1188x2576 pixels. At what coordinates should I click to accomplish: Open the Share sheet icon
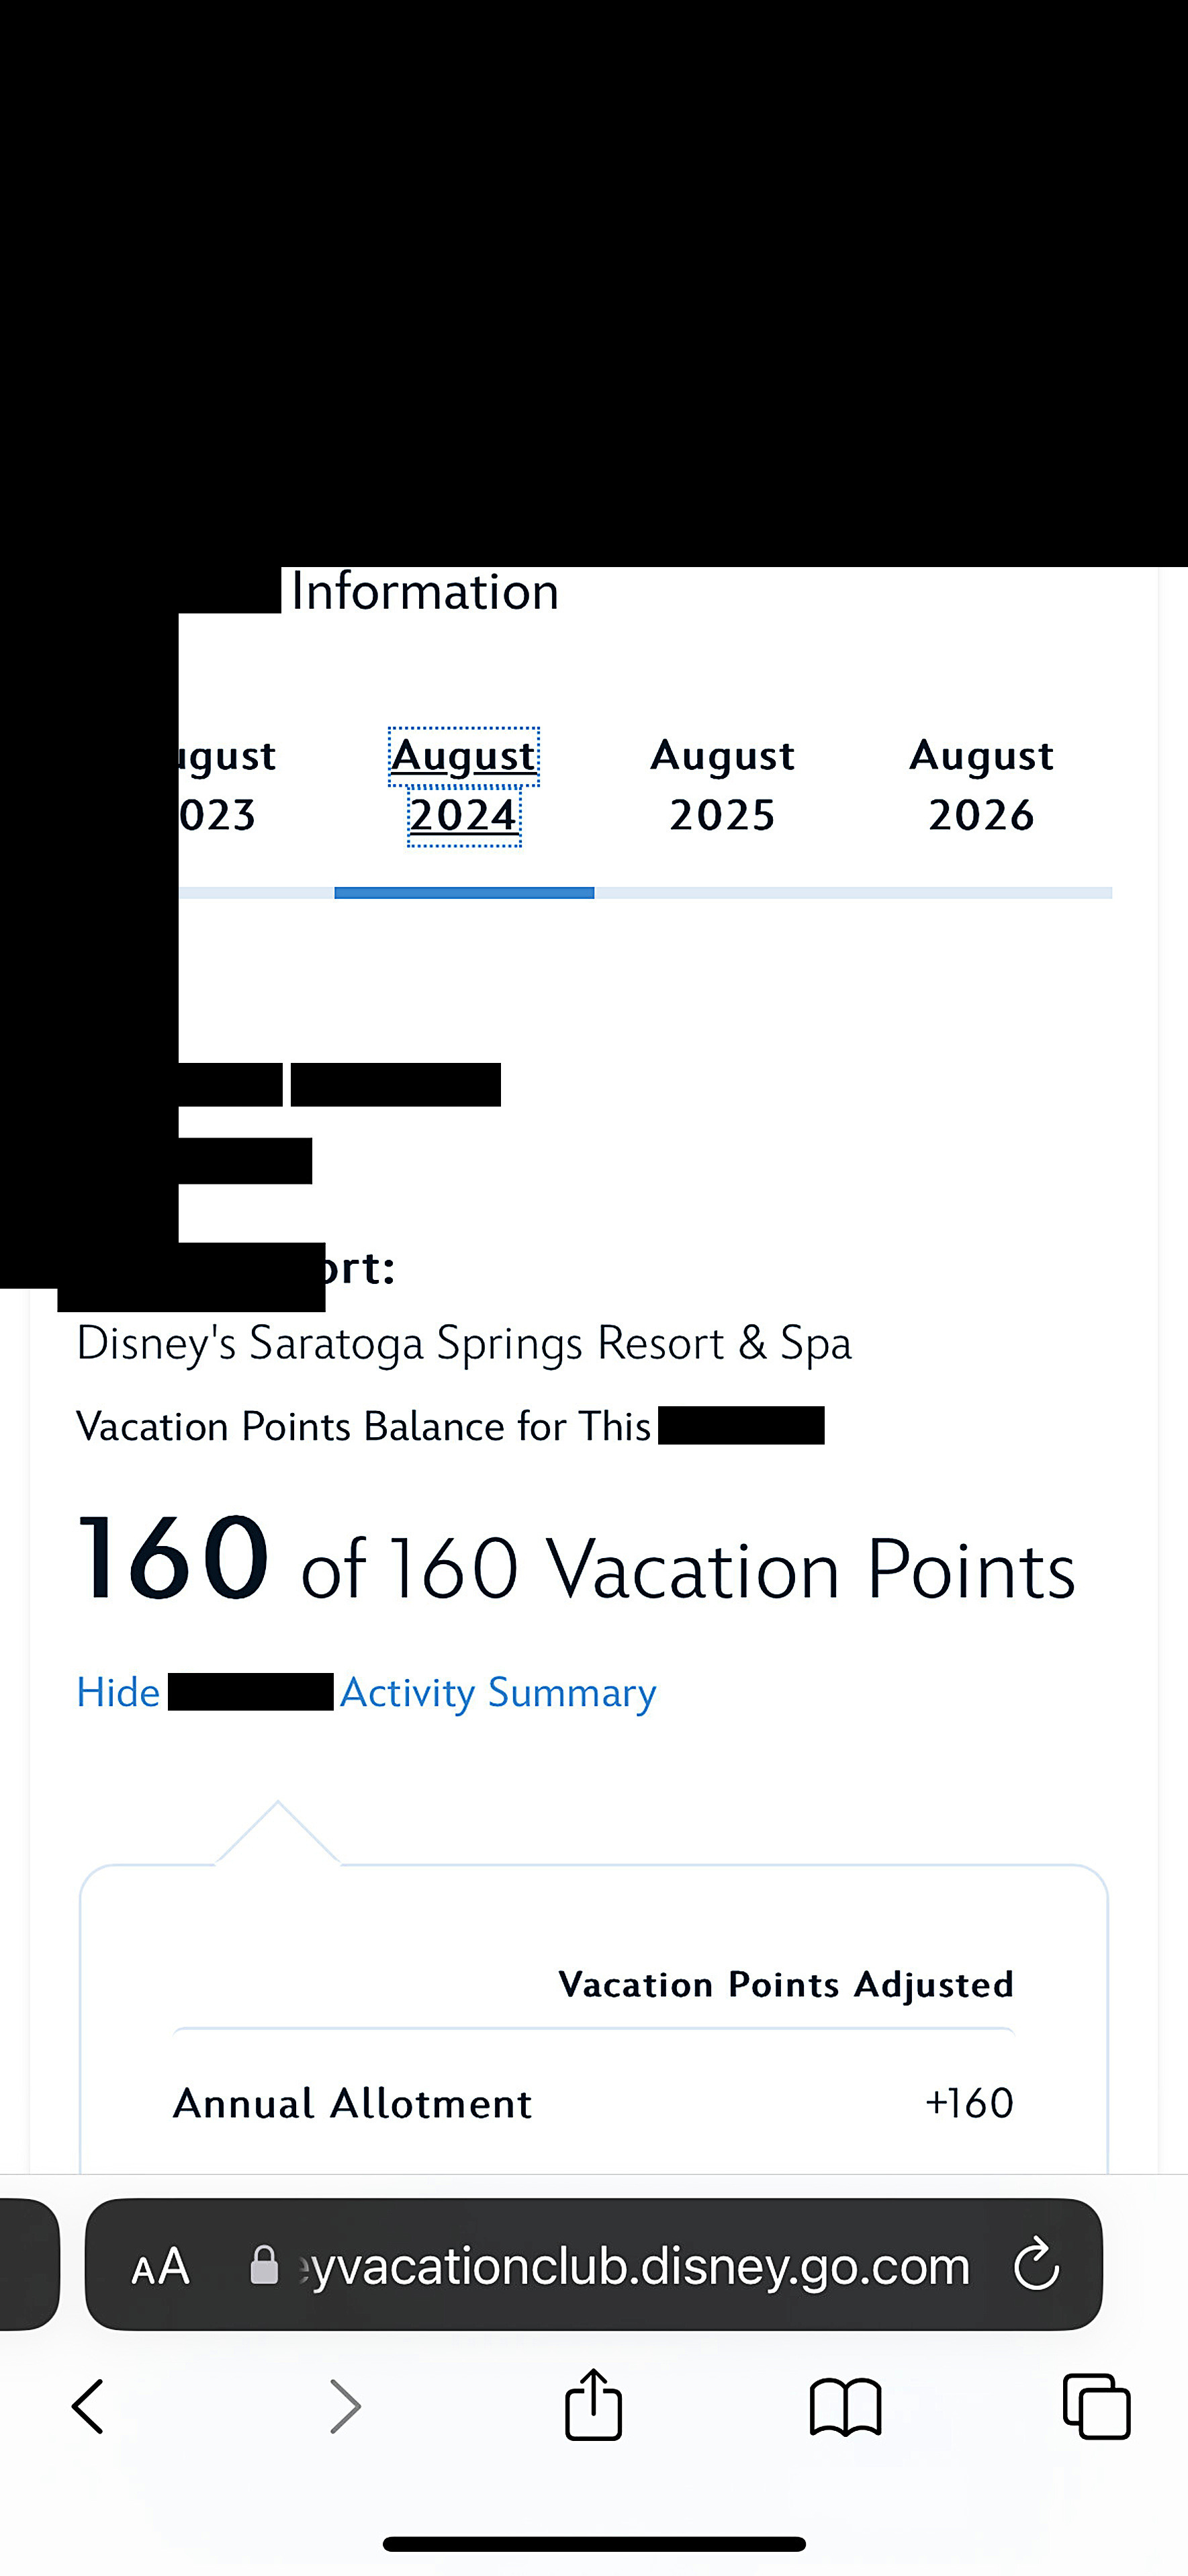coord(594,2403)
